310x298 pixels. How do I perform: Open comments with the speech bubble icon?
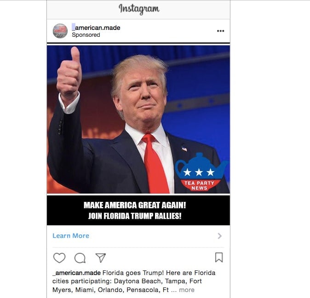(80, 258)
